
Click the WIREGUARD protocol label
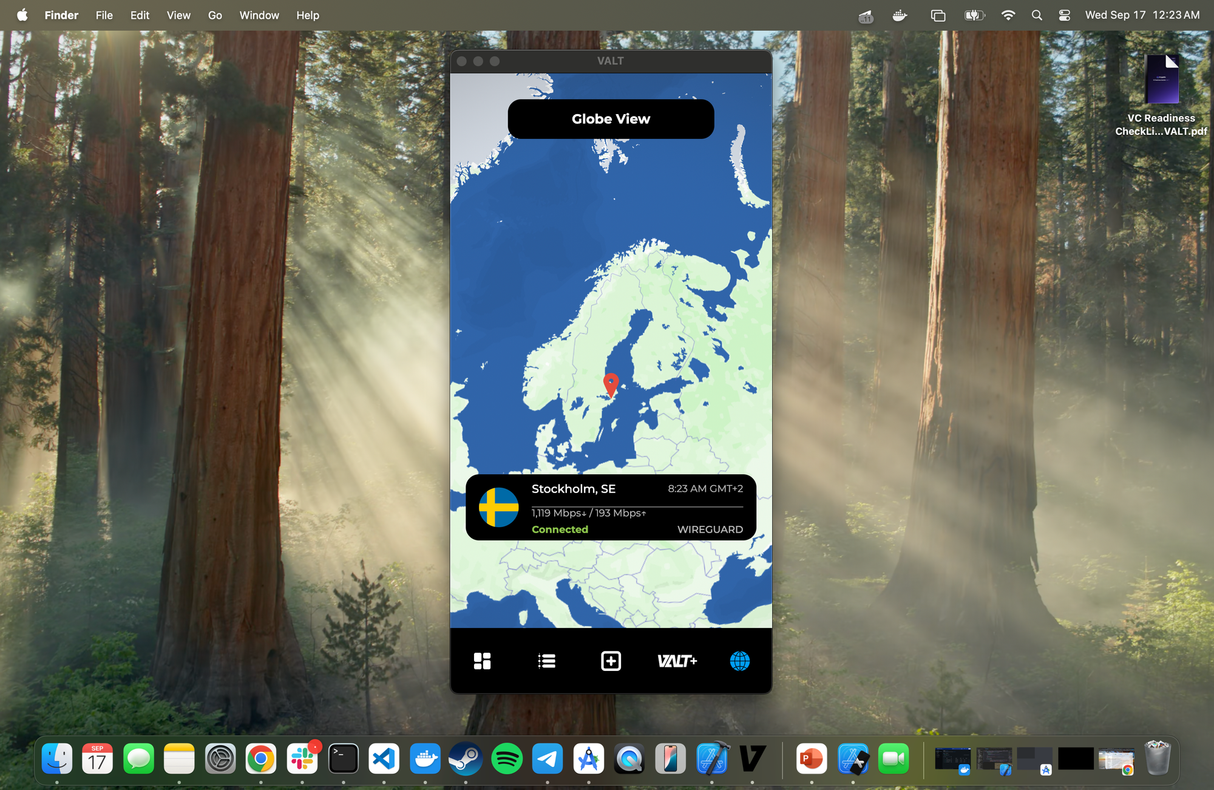710,530
